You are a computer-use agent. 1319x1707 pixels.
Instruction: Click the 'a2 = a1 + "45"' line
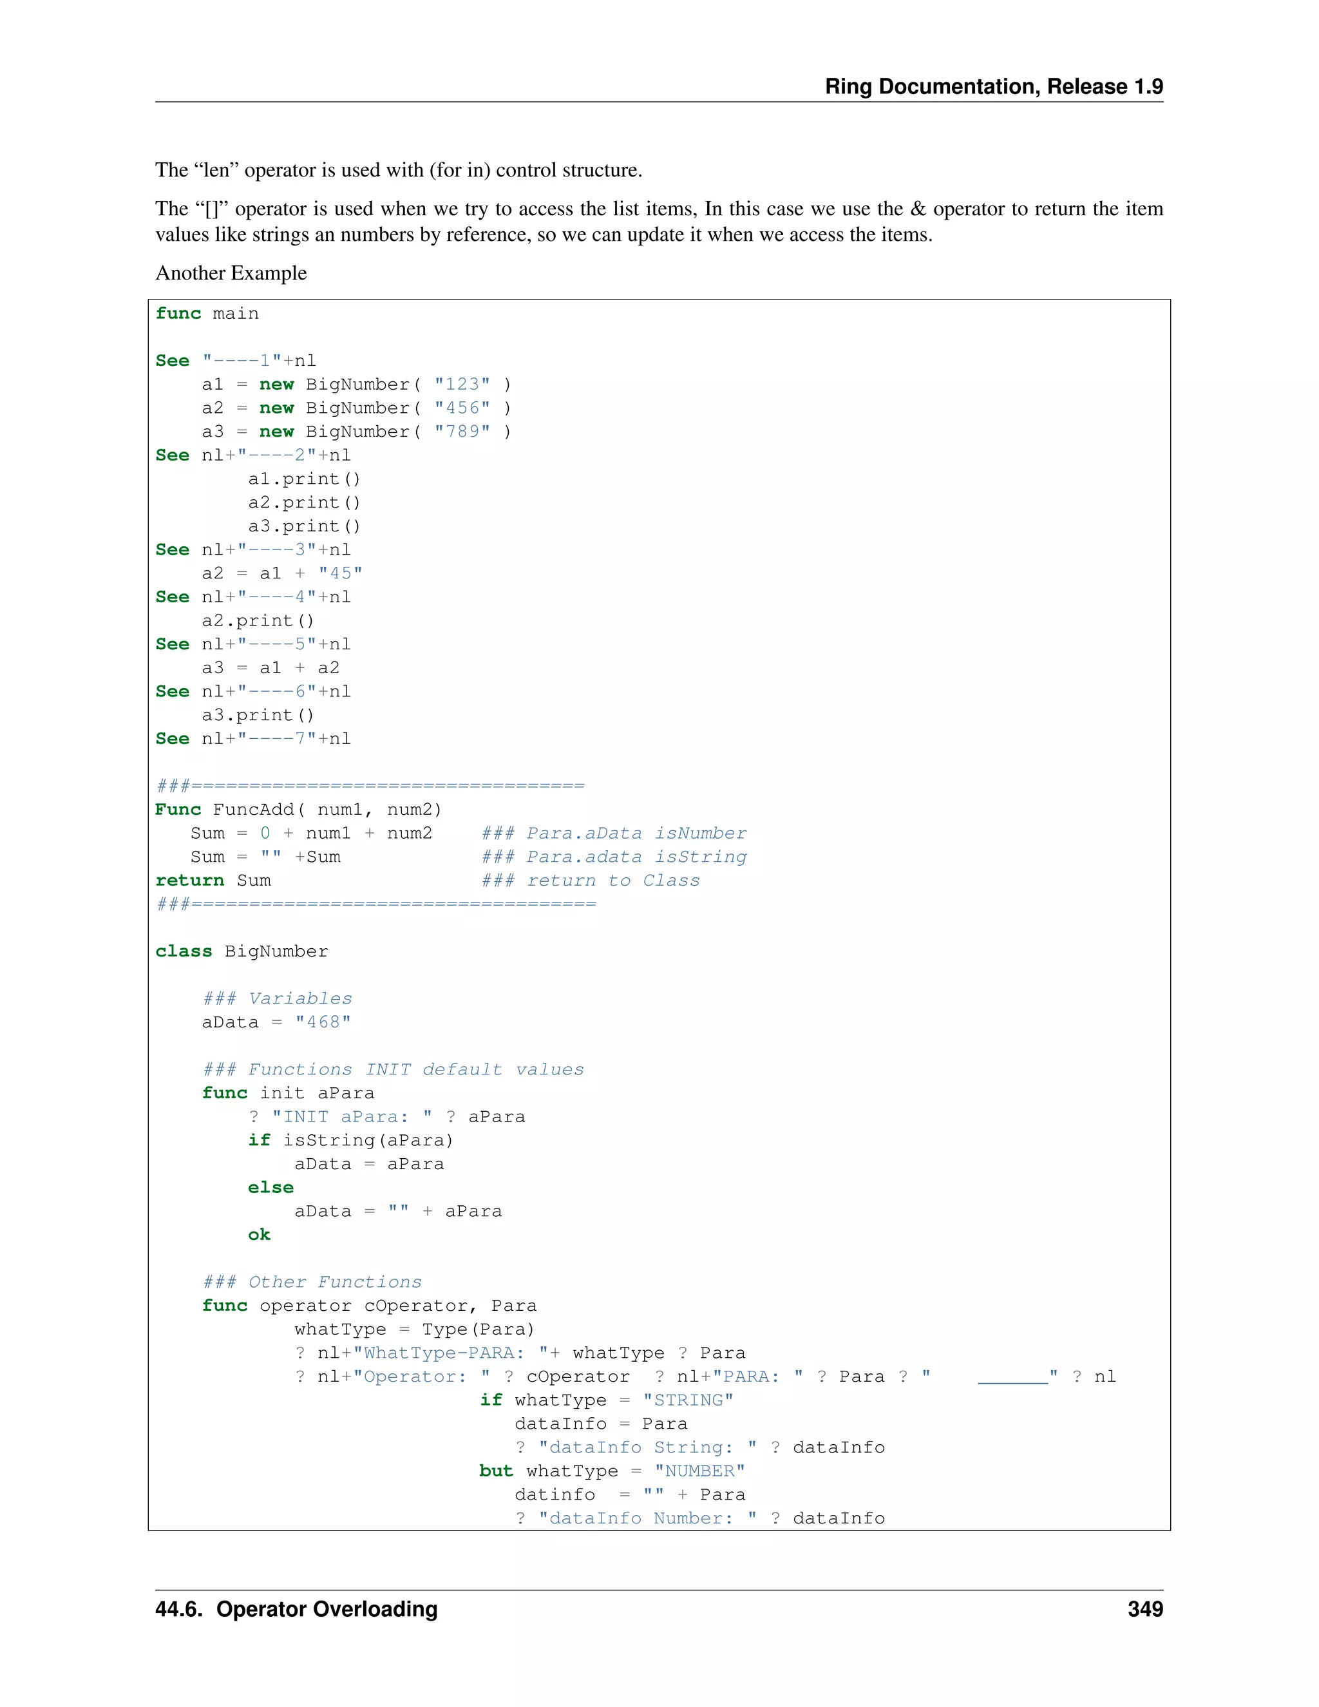coord(281,573)
